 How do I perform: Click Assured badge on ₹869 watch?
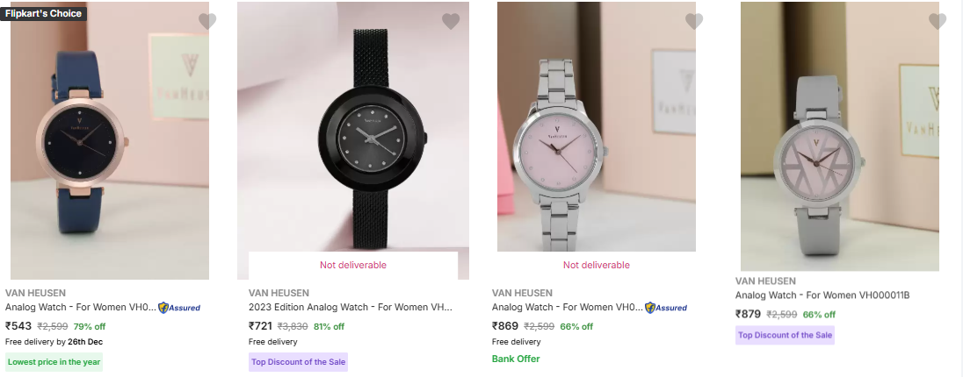tap(666, 308)
